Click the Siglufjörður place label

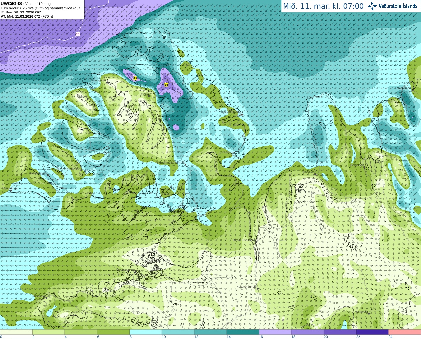click(404, 88)
